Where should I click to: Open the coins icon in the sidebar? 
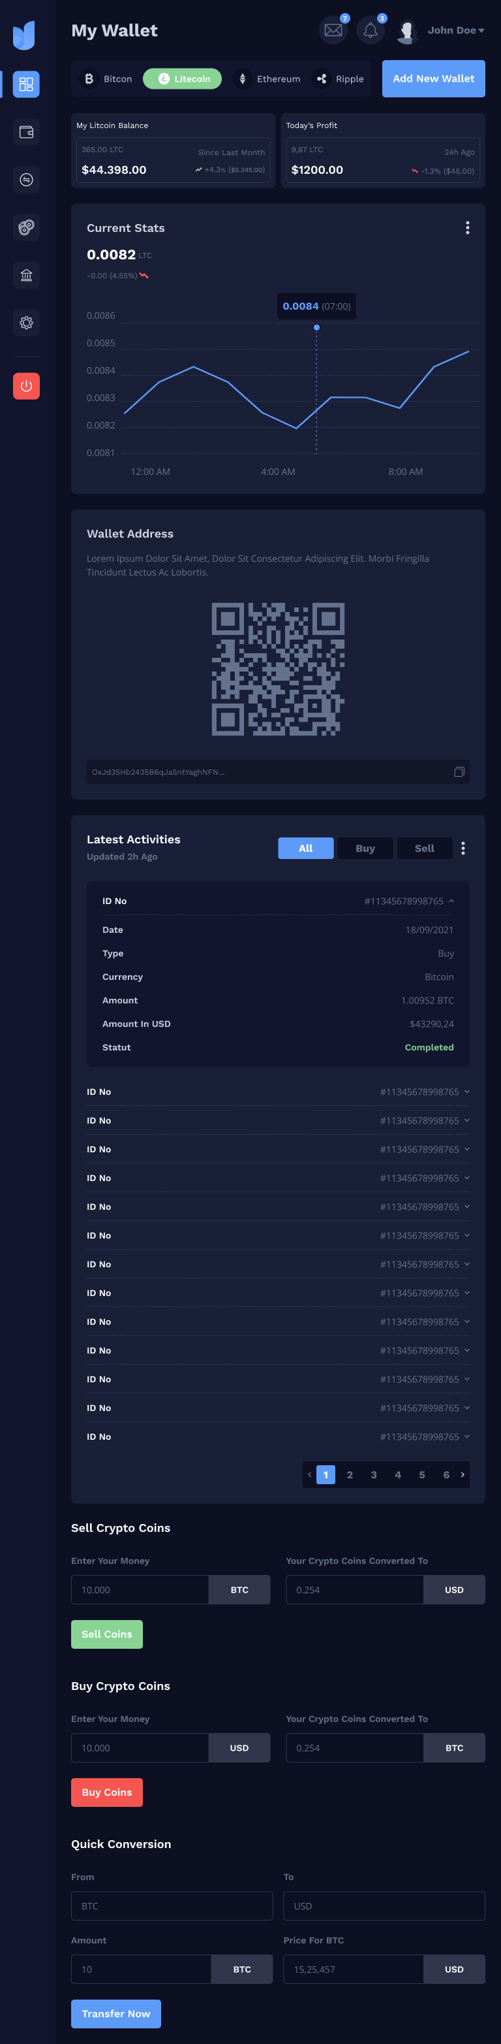[26, 227]
